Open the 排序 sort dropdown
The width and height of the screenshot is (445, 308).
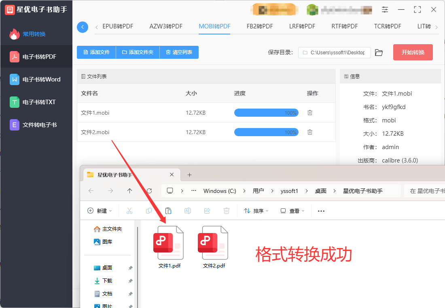pos(256,211)
